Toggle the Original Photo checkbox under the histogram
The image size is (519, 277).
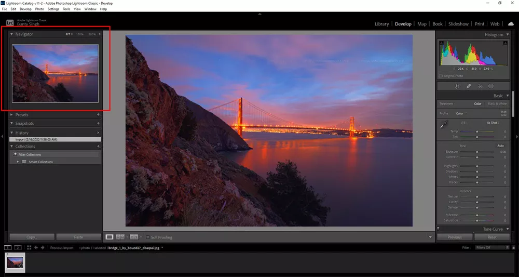click(x=441, y=76)
